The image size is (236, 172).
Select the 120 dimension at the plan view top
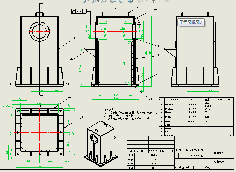coord(19,100)
